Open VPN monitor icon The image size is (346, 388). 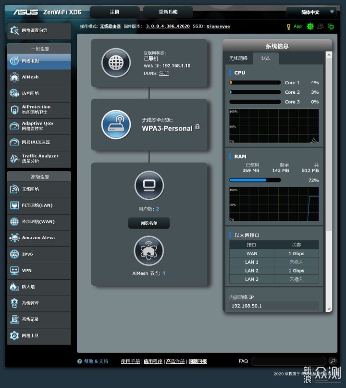click(x=14, y=271)
